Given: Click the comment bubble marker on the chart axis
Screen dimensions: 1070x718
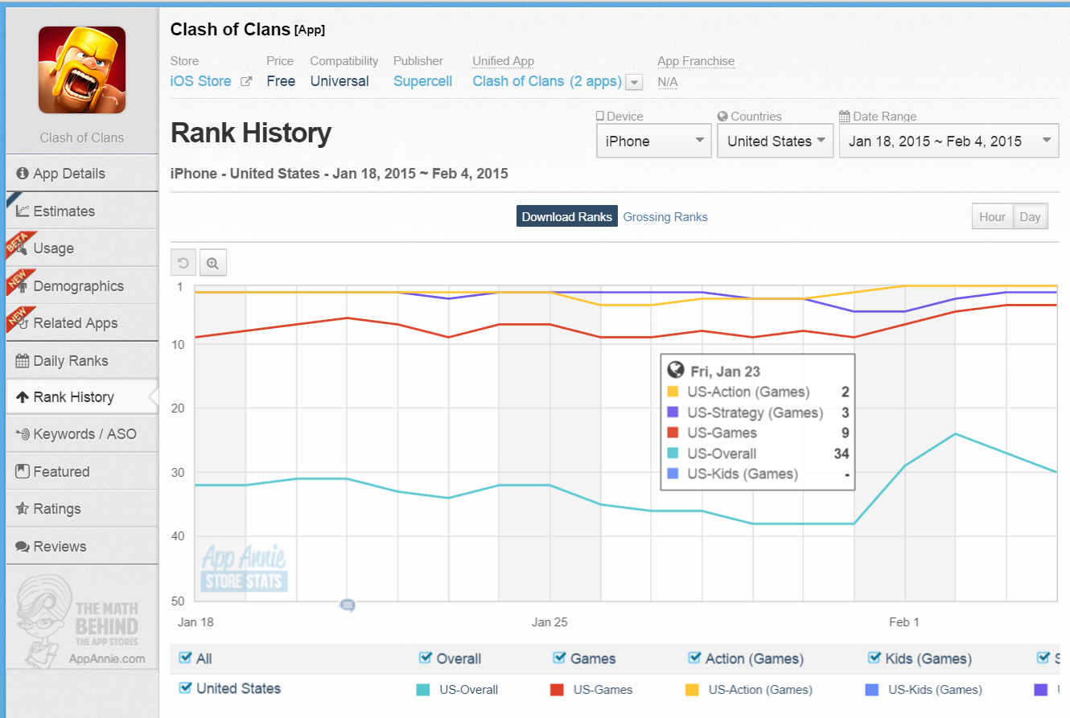Looking at the screenshot, I should click(x=347, y=605).
